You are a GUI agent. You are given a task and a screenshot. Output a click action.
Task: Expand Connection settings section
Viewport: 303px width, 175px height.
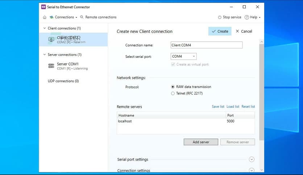tap(252, 170)
